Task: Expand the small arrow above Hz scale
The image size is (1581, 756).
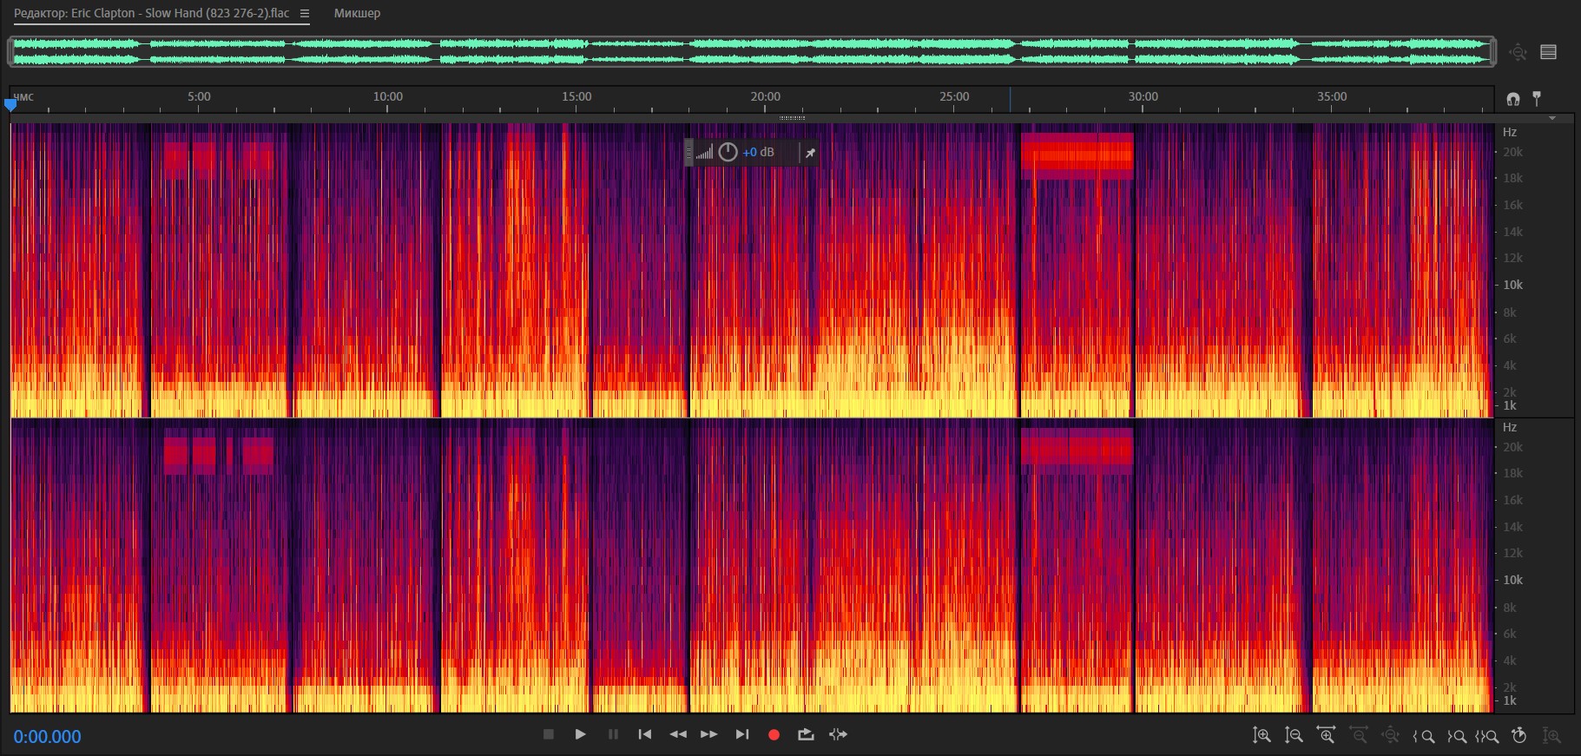Action: tap(1551, 118)
